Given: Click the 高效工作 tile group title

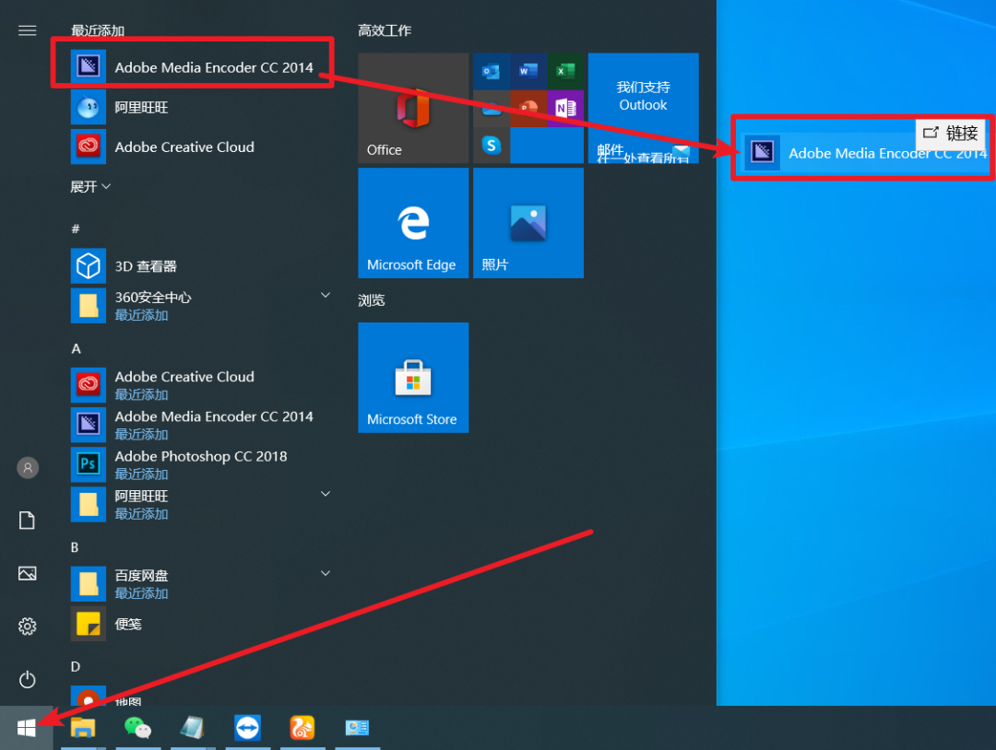Looking at the screenshot, I should [x=385, y=30].
